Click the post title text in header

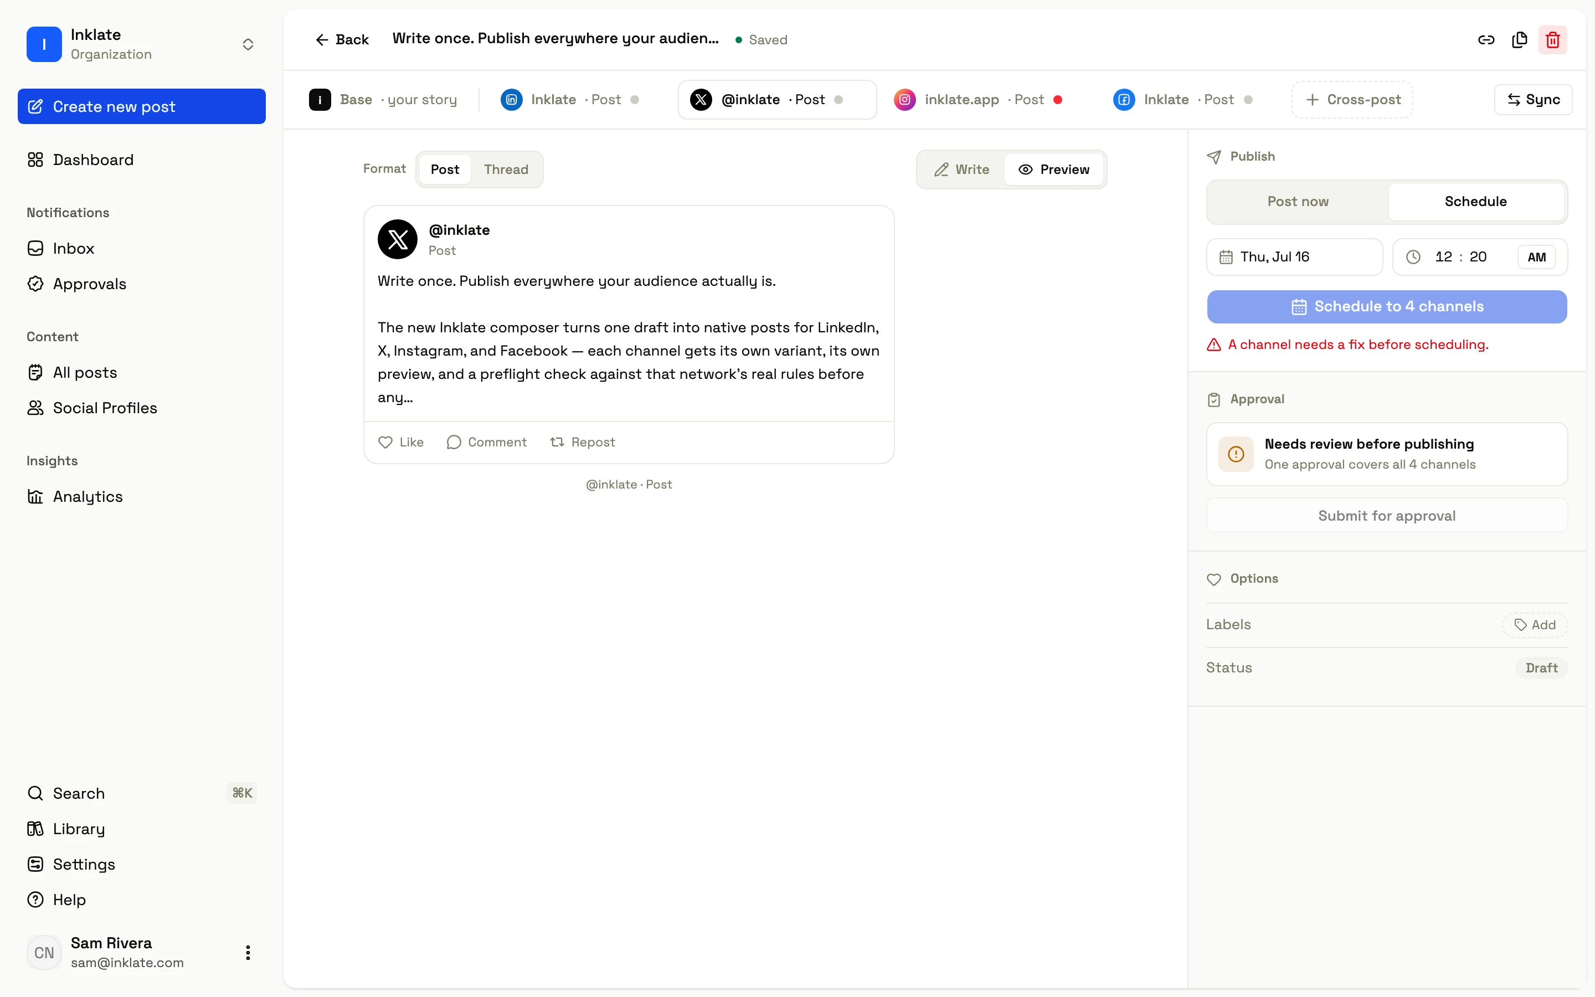555,39
